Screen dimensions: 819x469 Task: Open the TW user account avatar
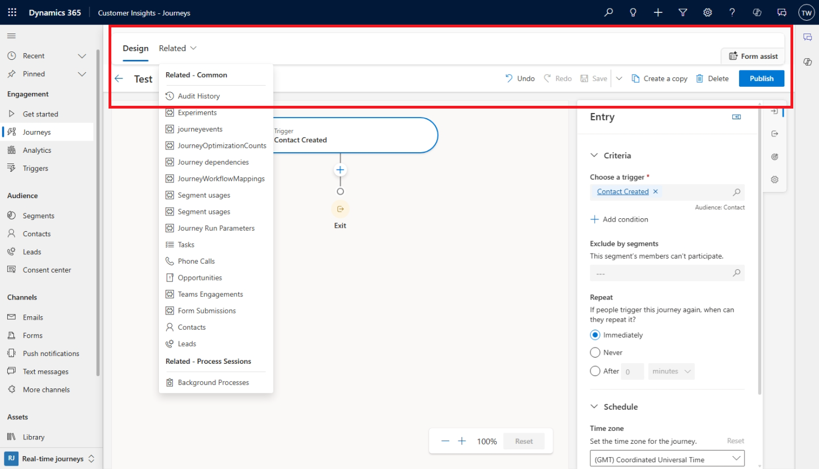806,13
